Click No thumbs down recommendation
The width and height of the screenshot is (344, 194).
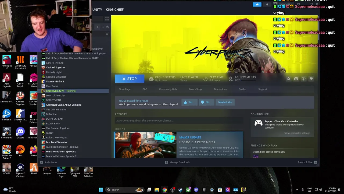[x=207, y=102]
